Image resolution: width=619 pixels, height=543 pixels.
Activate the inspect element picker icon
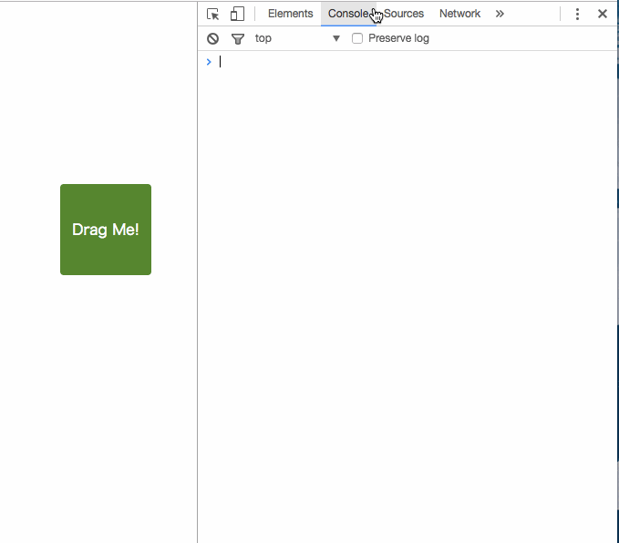[x=212, y=15]
